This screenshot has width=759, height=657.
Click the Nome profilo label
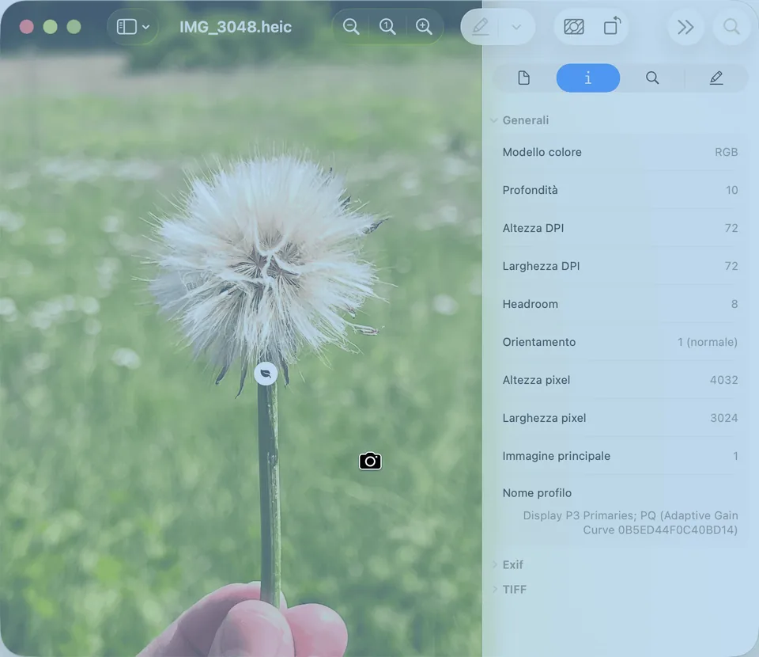click(537, 492)
